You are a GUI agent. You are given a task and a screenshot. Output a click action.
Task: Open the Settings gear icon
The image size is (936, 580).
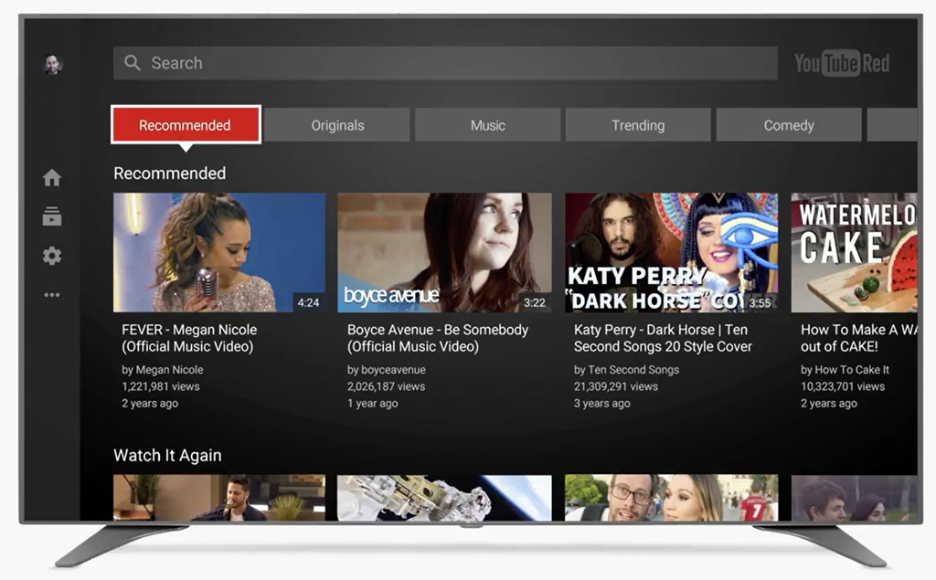click(52, 256)
